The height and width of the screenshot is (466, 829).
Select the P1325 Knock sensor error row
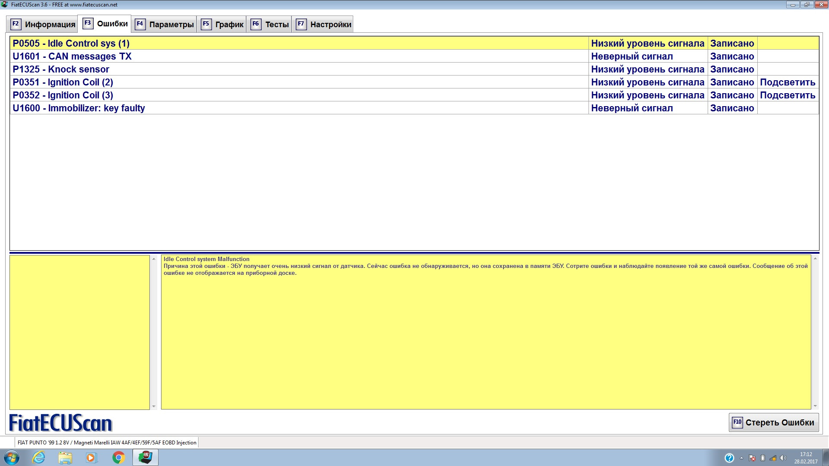tap(61, 69)
